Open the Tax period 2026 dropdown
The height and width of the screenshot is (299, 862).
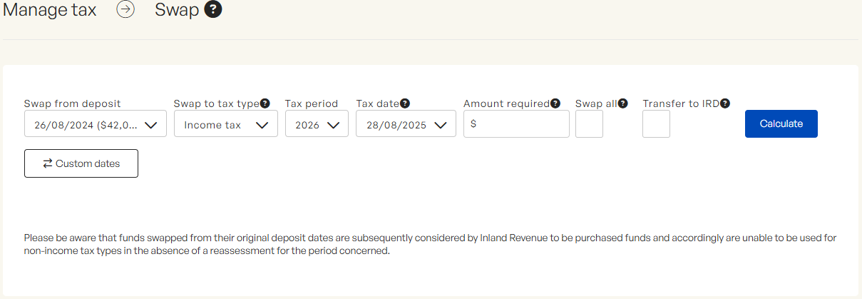click(317, 124)
